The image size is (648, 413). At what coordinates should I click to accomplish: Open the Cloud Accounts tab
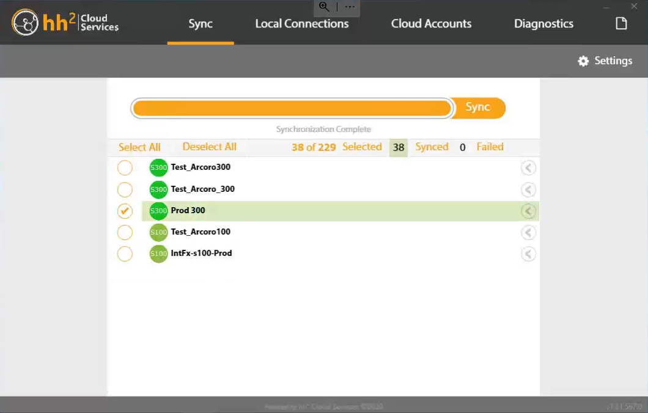click(431, 24)
